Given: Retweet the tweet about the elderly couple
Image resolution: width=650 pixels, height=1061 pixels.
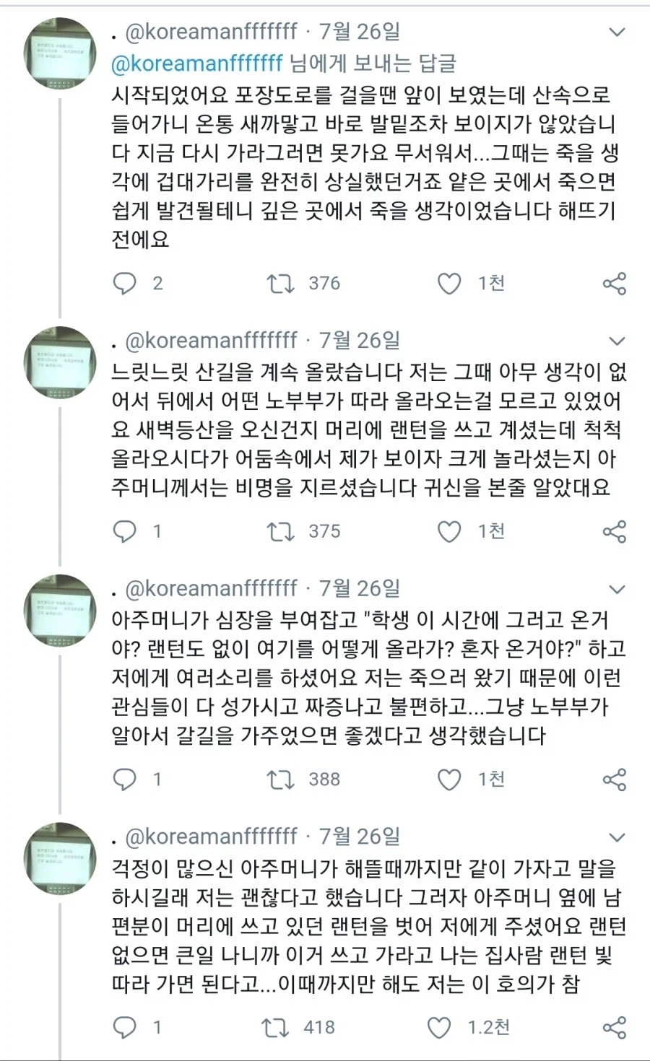Looking at the screenshot, I should click(279, 533).
